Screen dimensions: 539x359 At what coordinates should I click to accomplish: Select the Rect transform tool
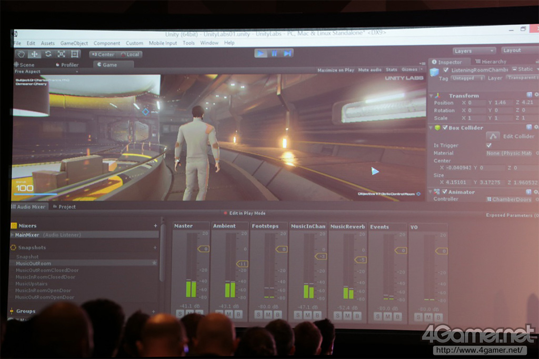point(75,54)
